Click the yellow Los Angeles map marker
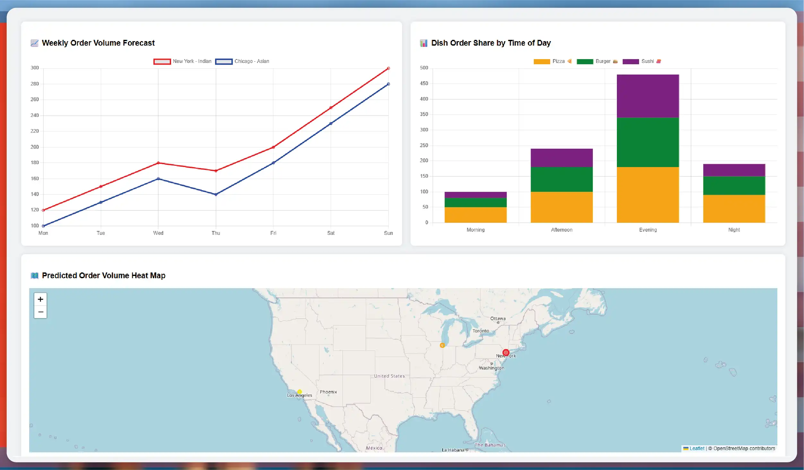The image size is (804, 470). pyautogui.click(x=299, y=392)
